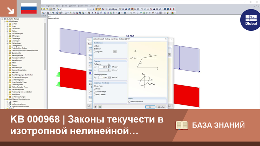Image resolution: width=260 pixels, height=146 pixels.
Task: Expand the Linien tree node
Action: click(7, 26)
